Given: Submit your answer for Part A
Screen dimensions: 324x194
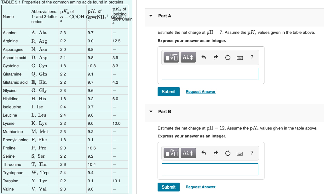Looking at the screenshot, I should pos(168,91).
